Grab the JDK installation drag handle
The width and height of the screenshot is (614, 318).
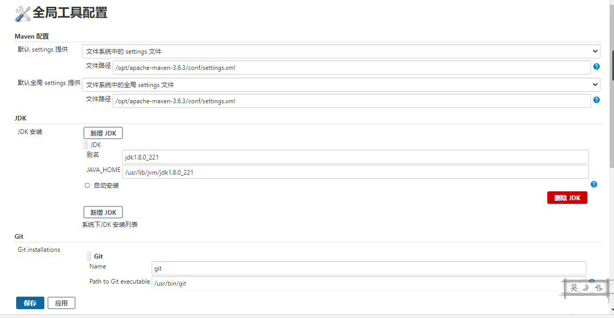pos(86,145)
